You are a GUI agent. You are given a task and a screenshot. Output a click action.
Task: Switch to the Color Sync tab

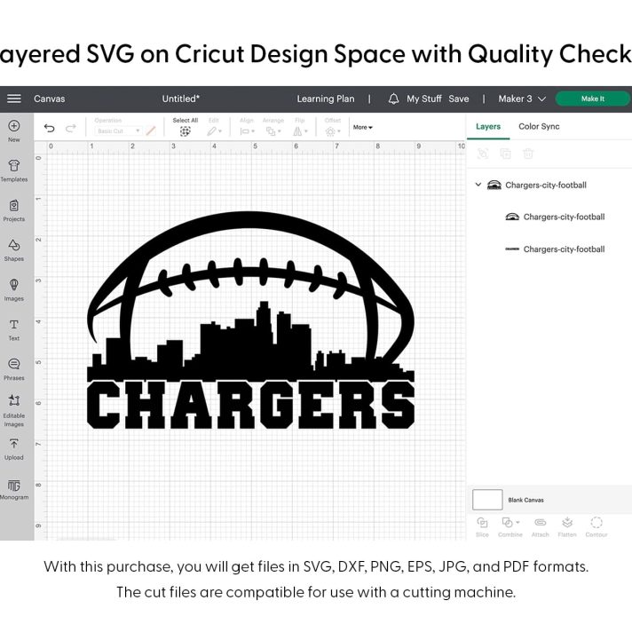click(539, 127)
